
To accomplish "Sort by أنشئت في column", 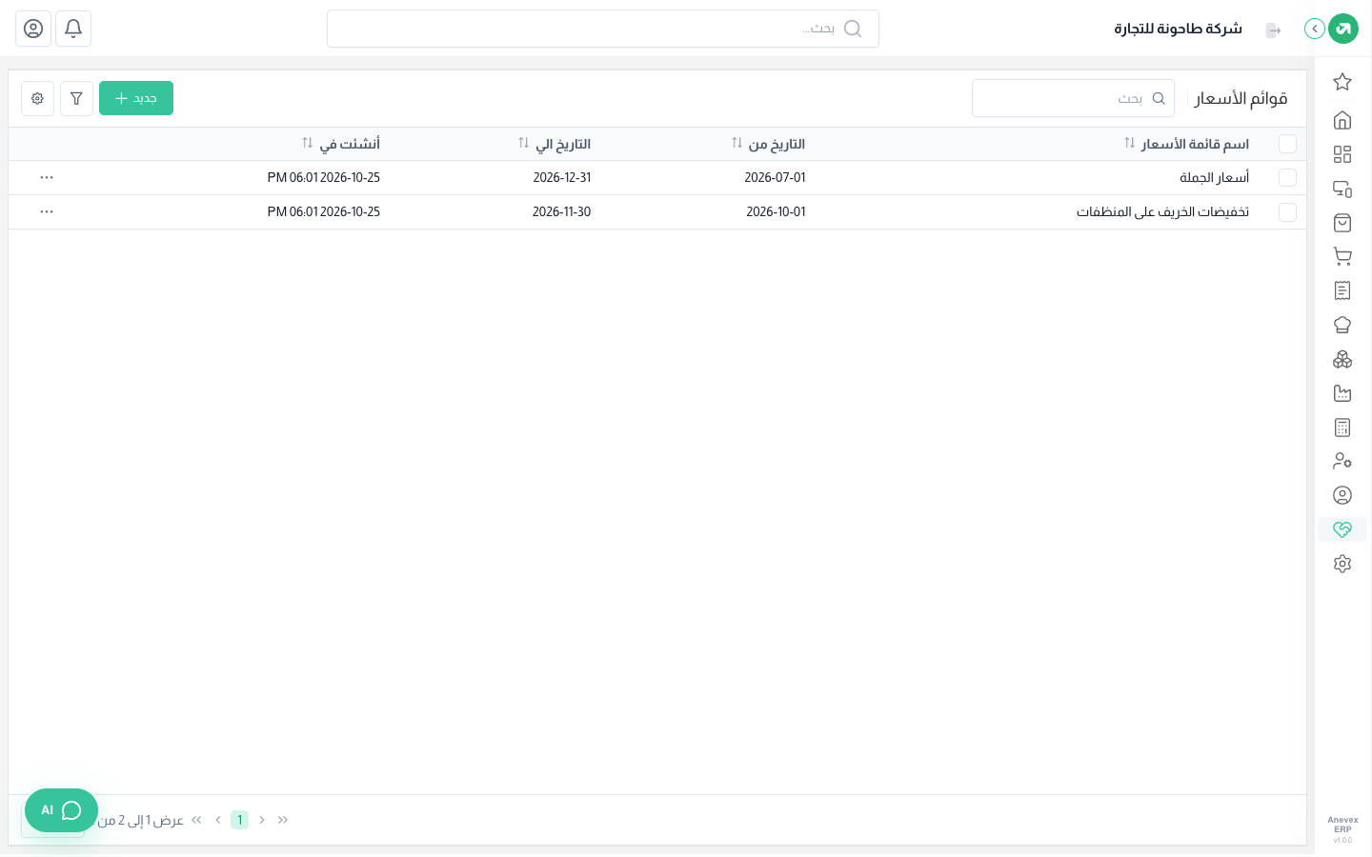I will (307, 143).
